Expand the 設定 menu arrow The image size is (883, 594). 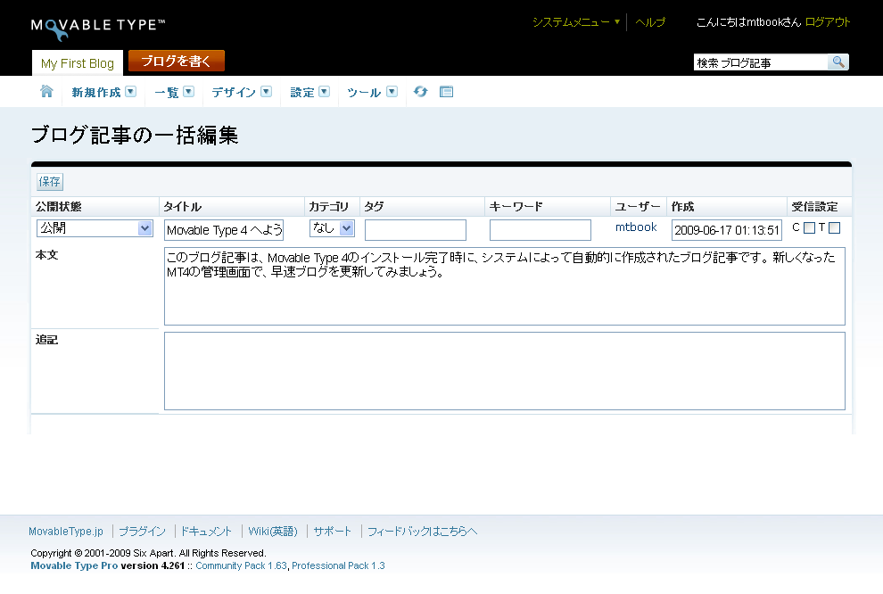tap(325, 92)
